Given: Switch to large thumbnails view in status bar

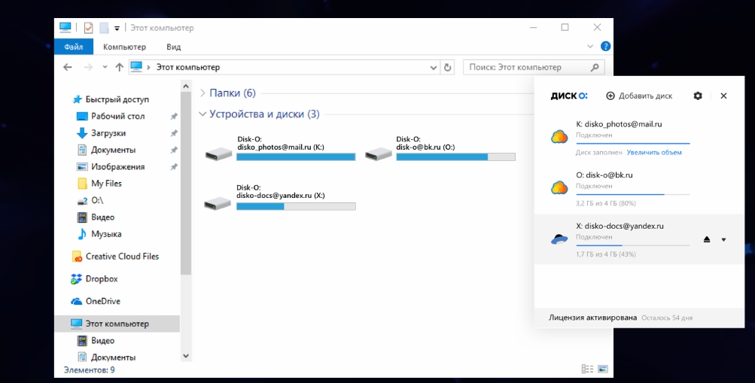Looking at the screenshot, I should pyautogui.click(x=602, y=370).
